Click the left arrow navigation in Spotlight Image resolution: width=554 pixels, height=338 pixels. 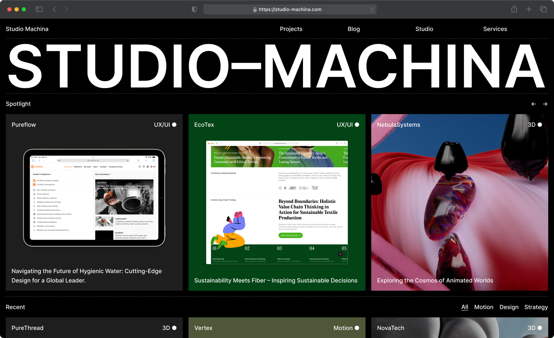[x=534, y=104]
